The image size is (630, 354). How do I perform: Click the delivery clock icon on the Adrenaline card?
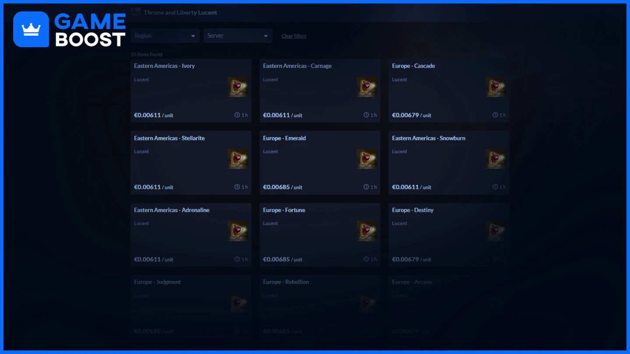[x=237, y=259]
